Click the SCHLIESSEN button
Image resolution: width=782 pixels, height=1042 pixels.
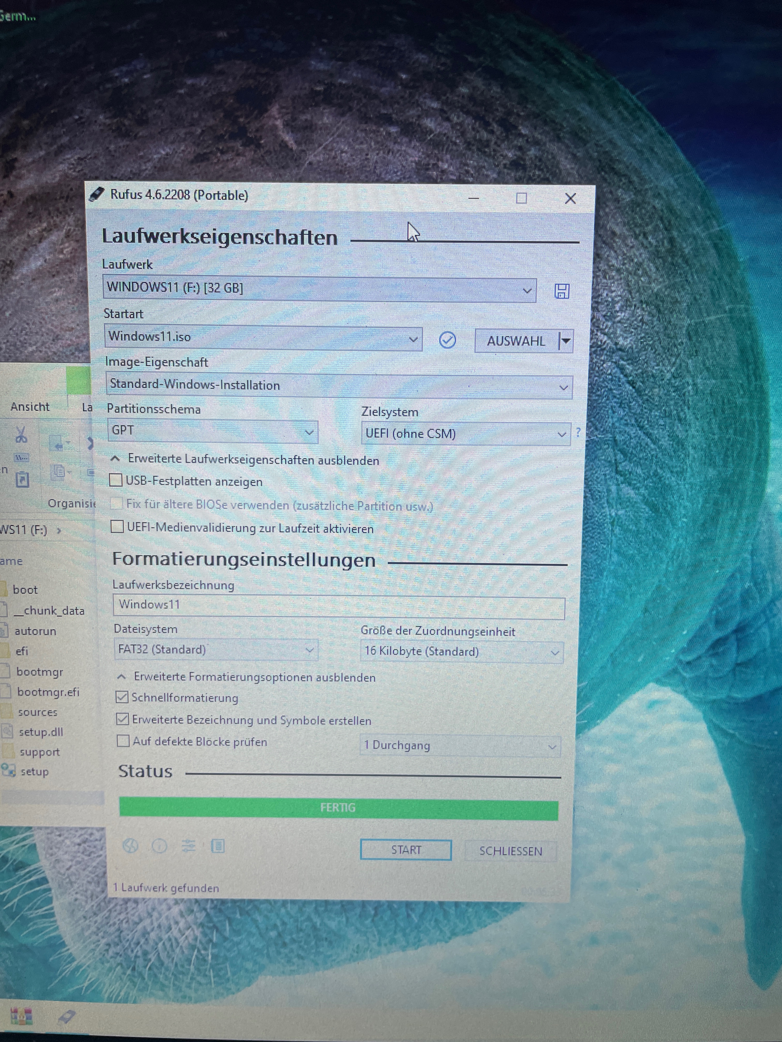click(x=510, y=851)
